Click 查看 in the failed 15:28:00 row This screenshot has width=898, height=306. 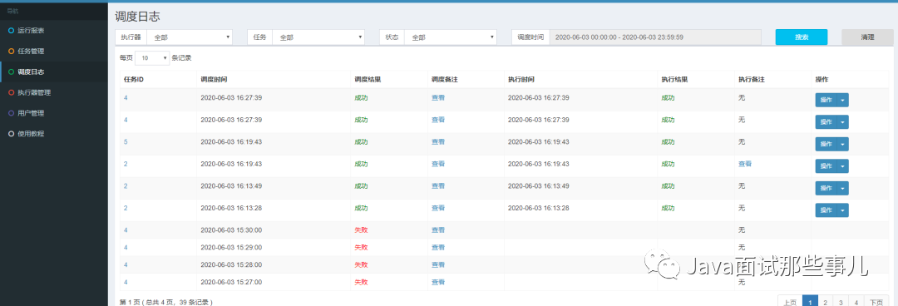[x=438, y=264]
